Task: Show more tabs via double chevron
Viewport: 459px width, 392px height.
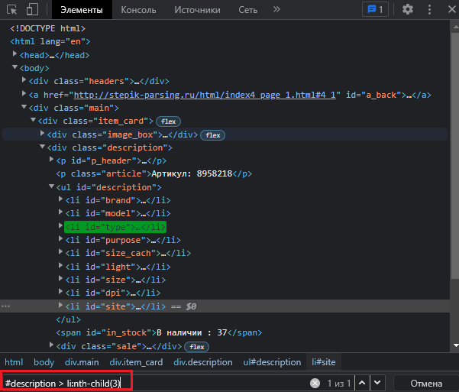Action: 276,10
